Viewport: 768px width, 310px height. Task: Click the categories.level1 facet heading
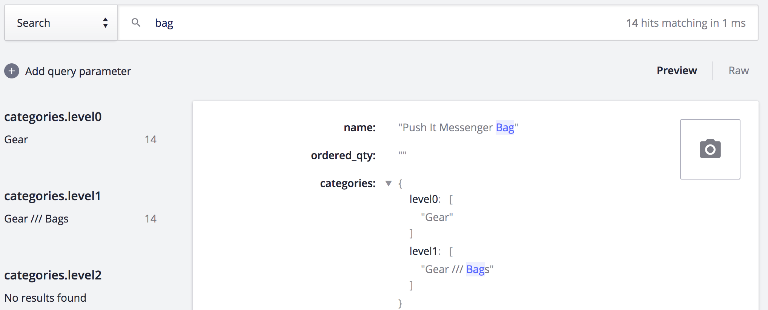click(52, 196)
